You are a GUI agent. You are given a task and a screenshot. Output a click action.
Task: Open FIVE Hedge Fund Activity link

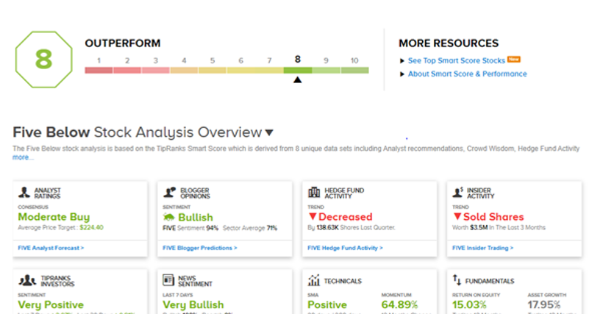pyautogui.click(x=346, y=248)
